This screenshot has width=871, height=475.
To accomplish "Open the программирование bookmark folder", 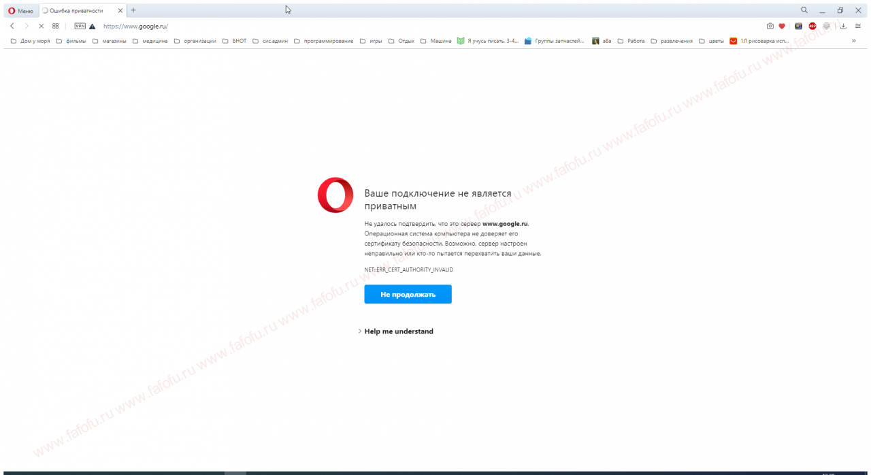I will (x=324, y=41).
